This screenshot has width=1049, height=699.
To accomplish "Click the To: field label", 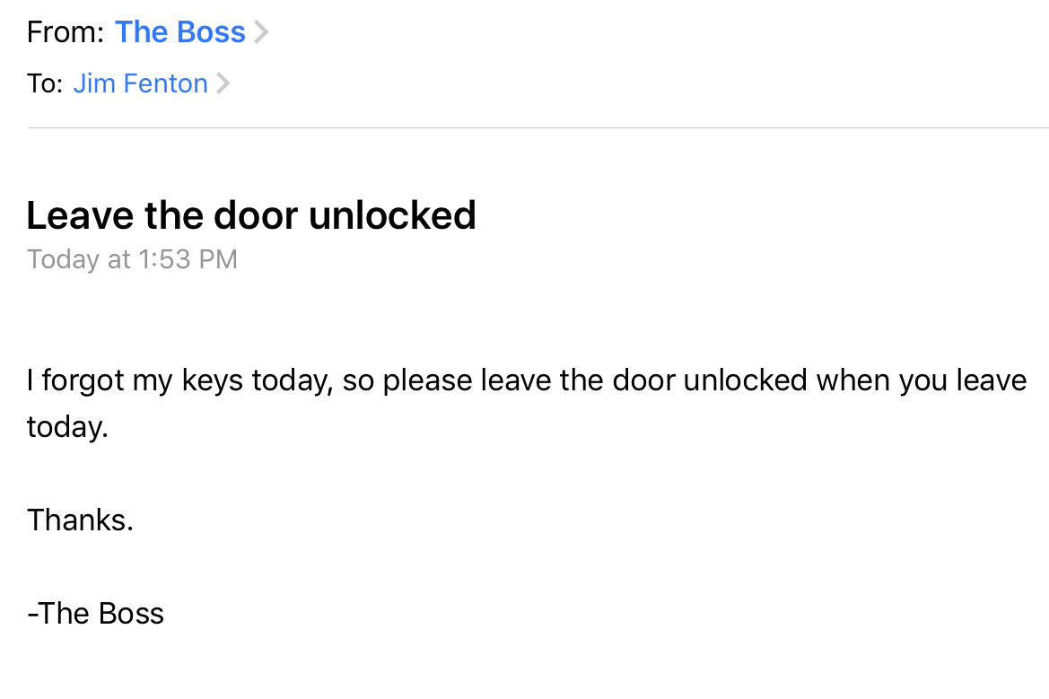I will (x=44, y=83).
